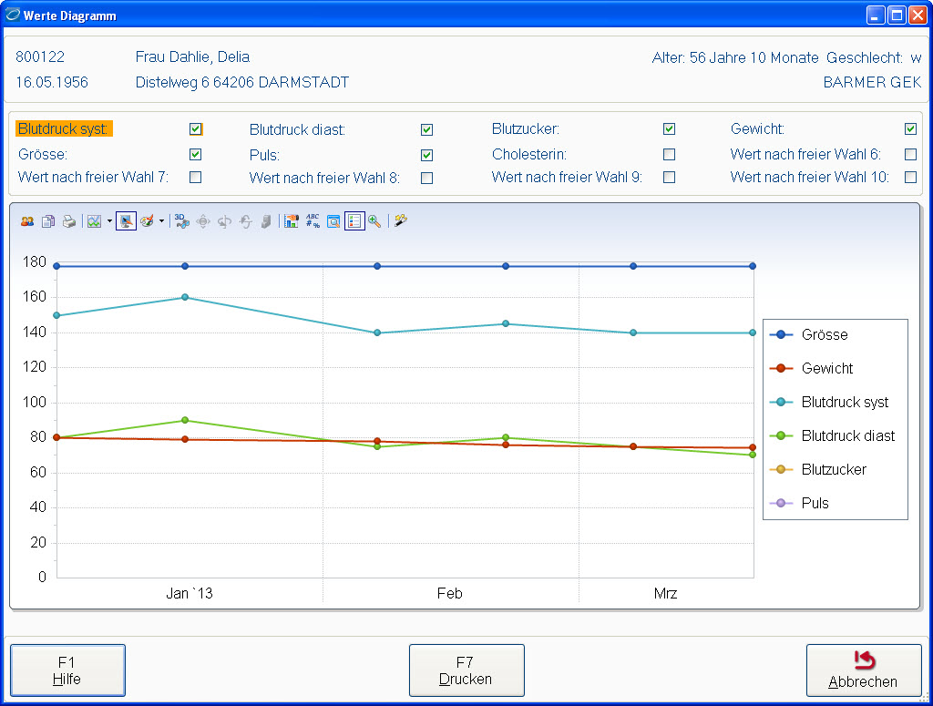Uncheck the Blutzucker checkbox
The height and width of the screenshot is (706, 933).
[x=670, y=129]
